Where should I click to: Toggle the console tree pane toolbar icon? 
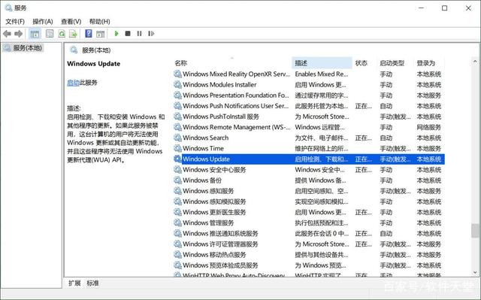[35, 34]
